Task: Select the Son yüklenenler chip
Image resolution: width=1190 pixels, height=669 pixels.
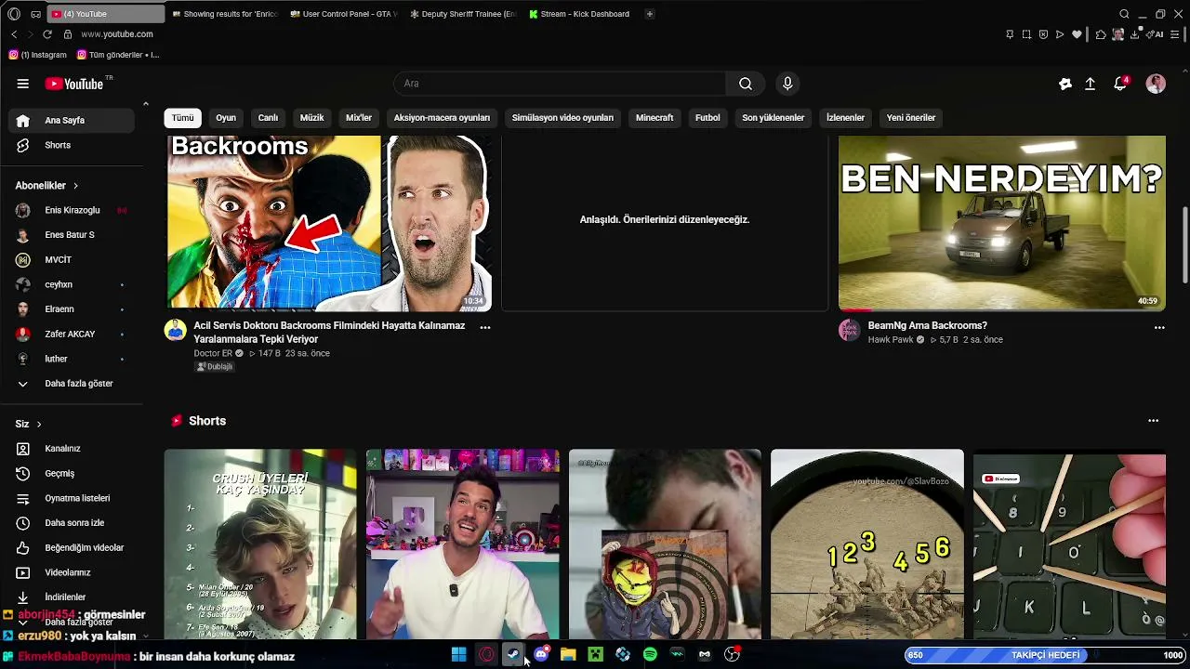Action: pyautogui.click(x=773, y=118)
